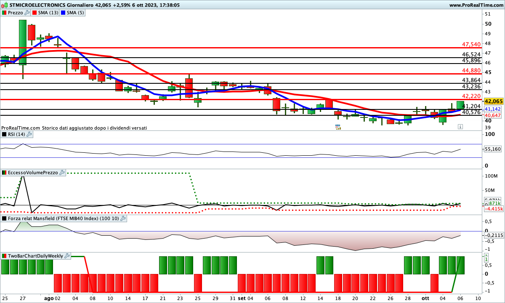Viewport: 505px width, 303px height.
Task: Click the Prezzo red-green legend icon
Action: pos(4,13)
